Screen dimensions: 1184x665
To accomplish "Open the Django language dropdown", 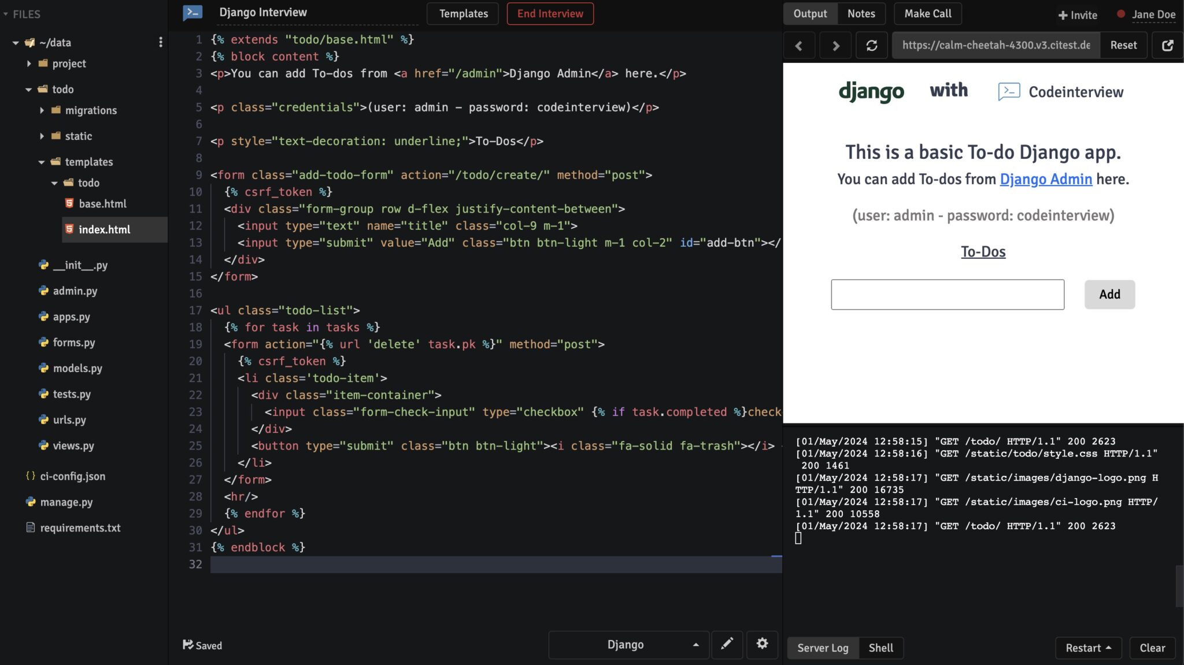I will (x=627, y=644).
